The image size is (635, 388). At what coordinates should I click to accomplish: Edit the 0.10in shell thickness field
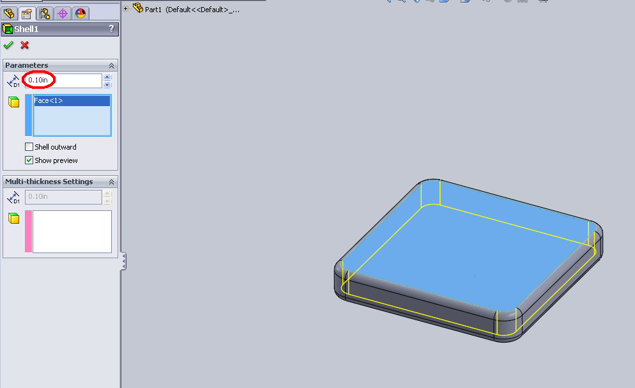pos(63,80)
